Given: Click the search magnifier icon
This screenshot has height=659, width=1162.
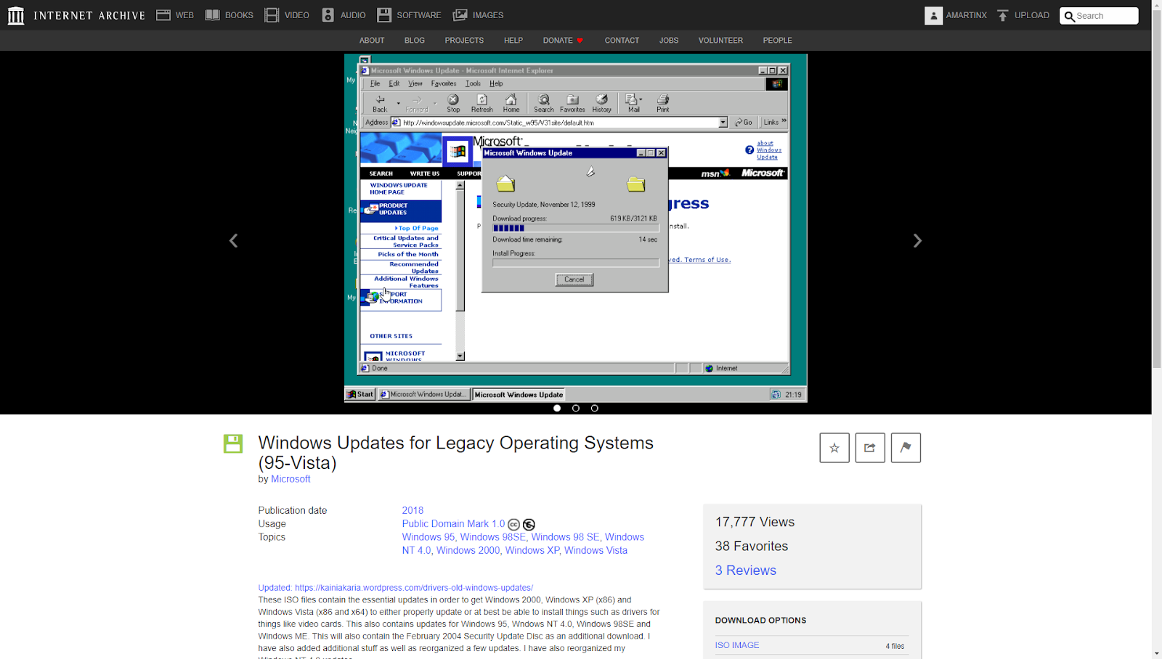Looking at the screenshot, I should 1069,16.
